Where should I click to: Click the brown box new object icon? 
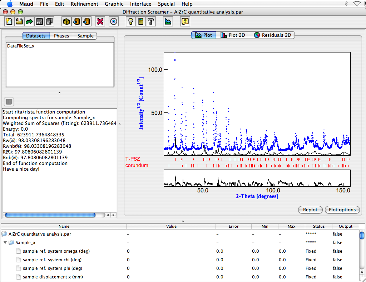pyautogui.click(x=66, y=21)
